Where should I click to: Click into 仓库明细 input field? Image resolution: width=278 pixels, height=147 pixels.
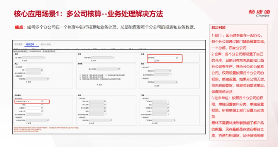pyautogui.click(x=165, y=58)
